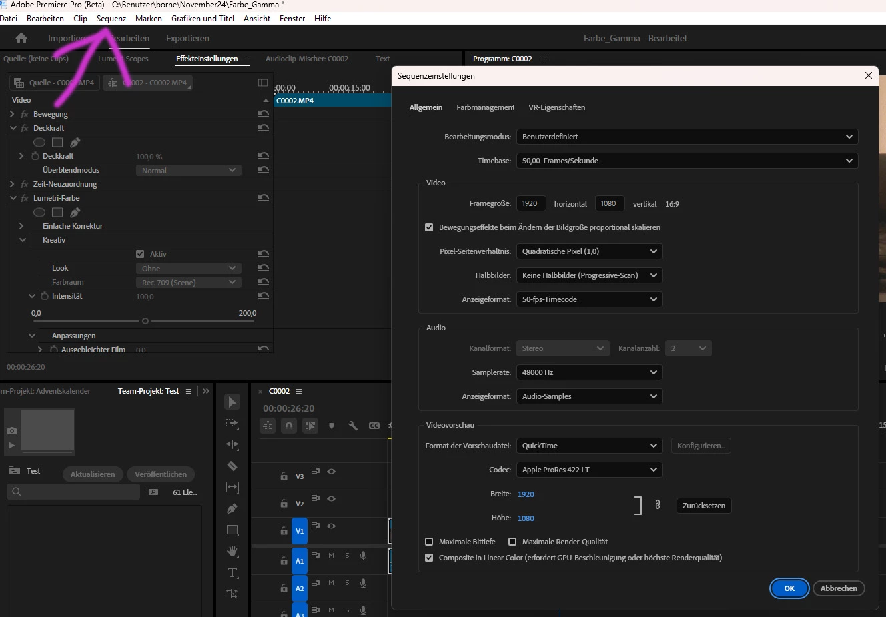The image size is (886, 617).
Task: Toggle Deckkraft animation stopwatch
Action: pyautogui.click(x=35, y=156)
